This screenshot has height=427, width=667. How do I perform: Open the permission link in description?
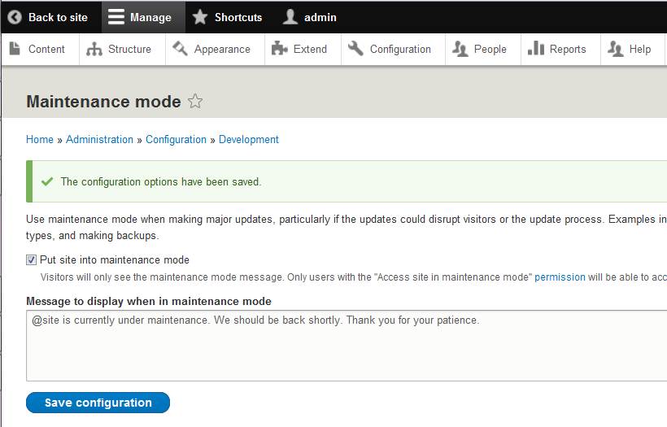[560, 277]
